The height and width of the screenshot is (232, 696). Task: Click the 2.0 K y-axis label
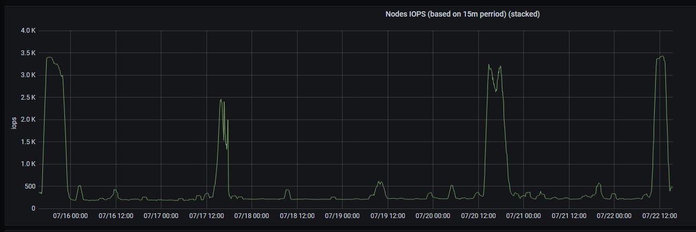click(28, 119)
